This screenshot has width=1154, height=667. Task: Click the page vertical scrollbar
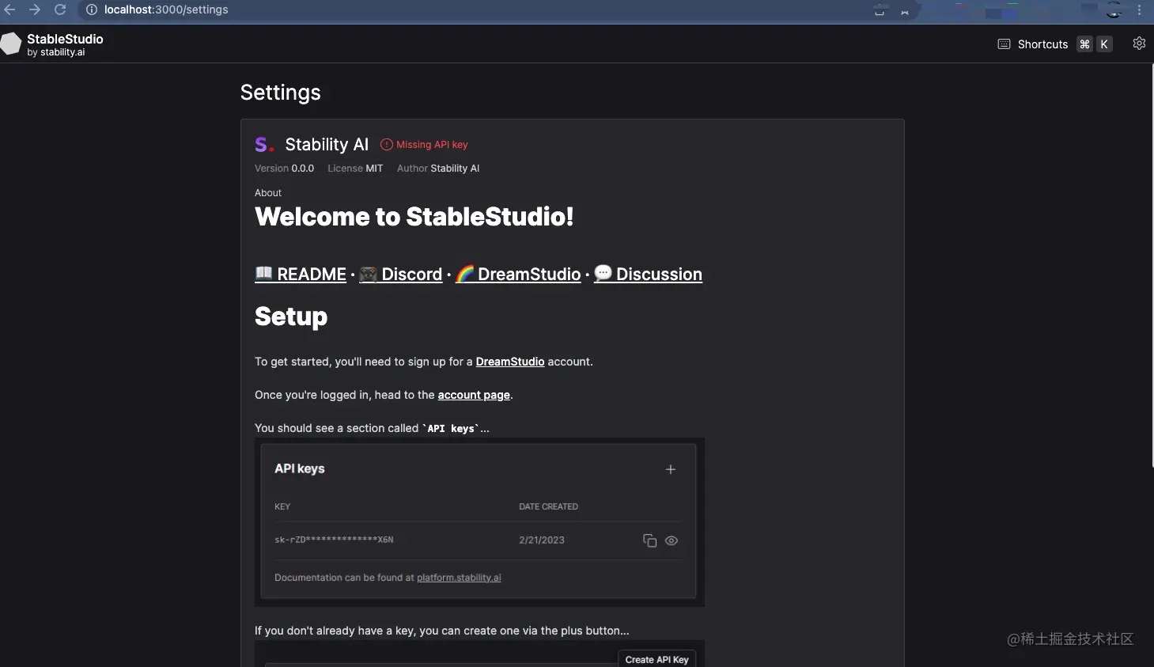click(x=1152, y=265)
